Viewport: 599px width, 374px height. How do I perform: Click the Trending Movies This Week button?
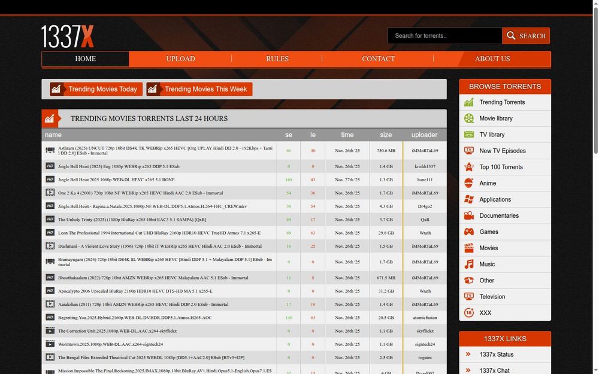(199, 89)
